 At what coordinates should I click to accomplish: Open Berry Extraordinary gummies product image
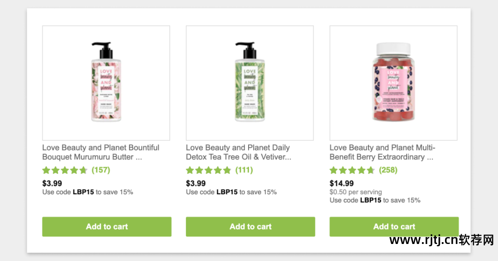393,83
